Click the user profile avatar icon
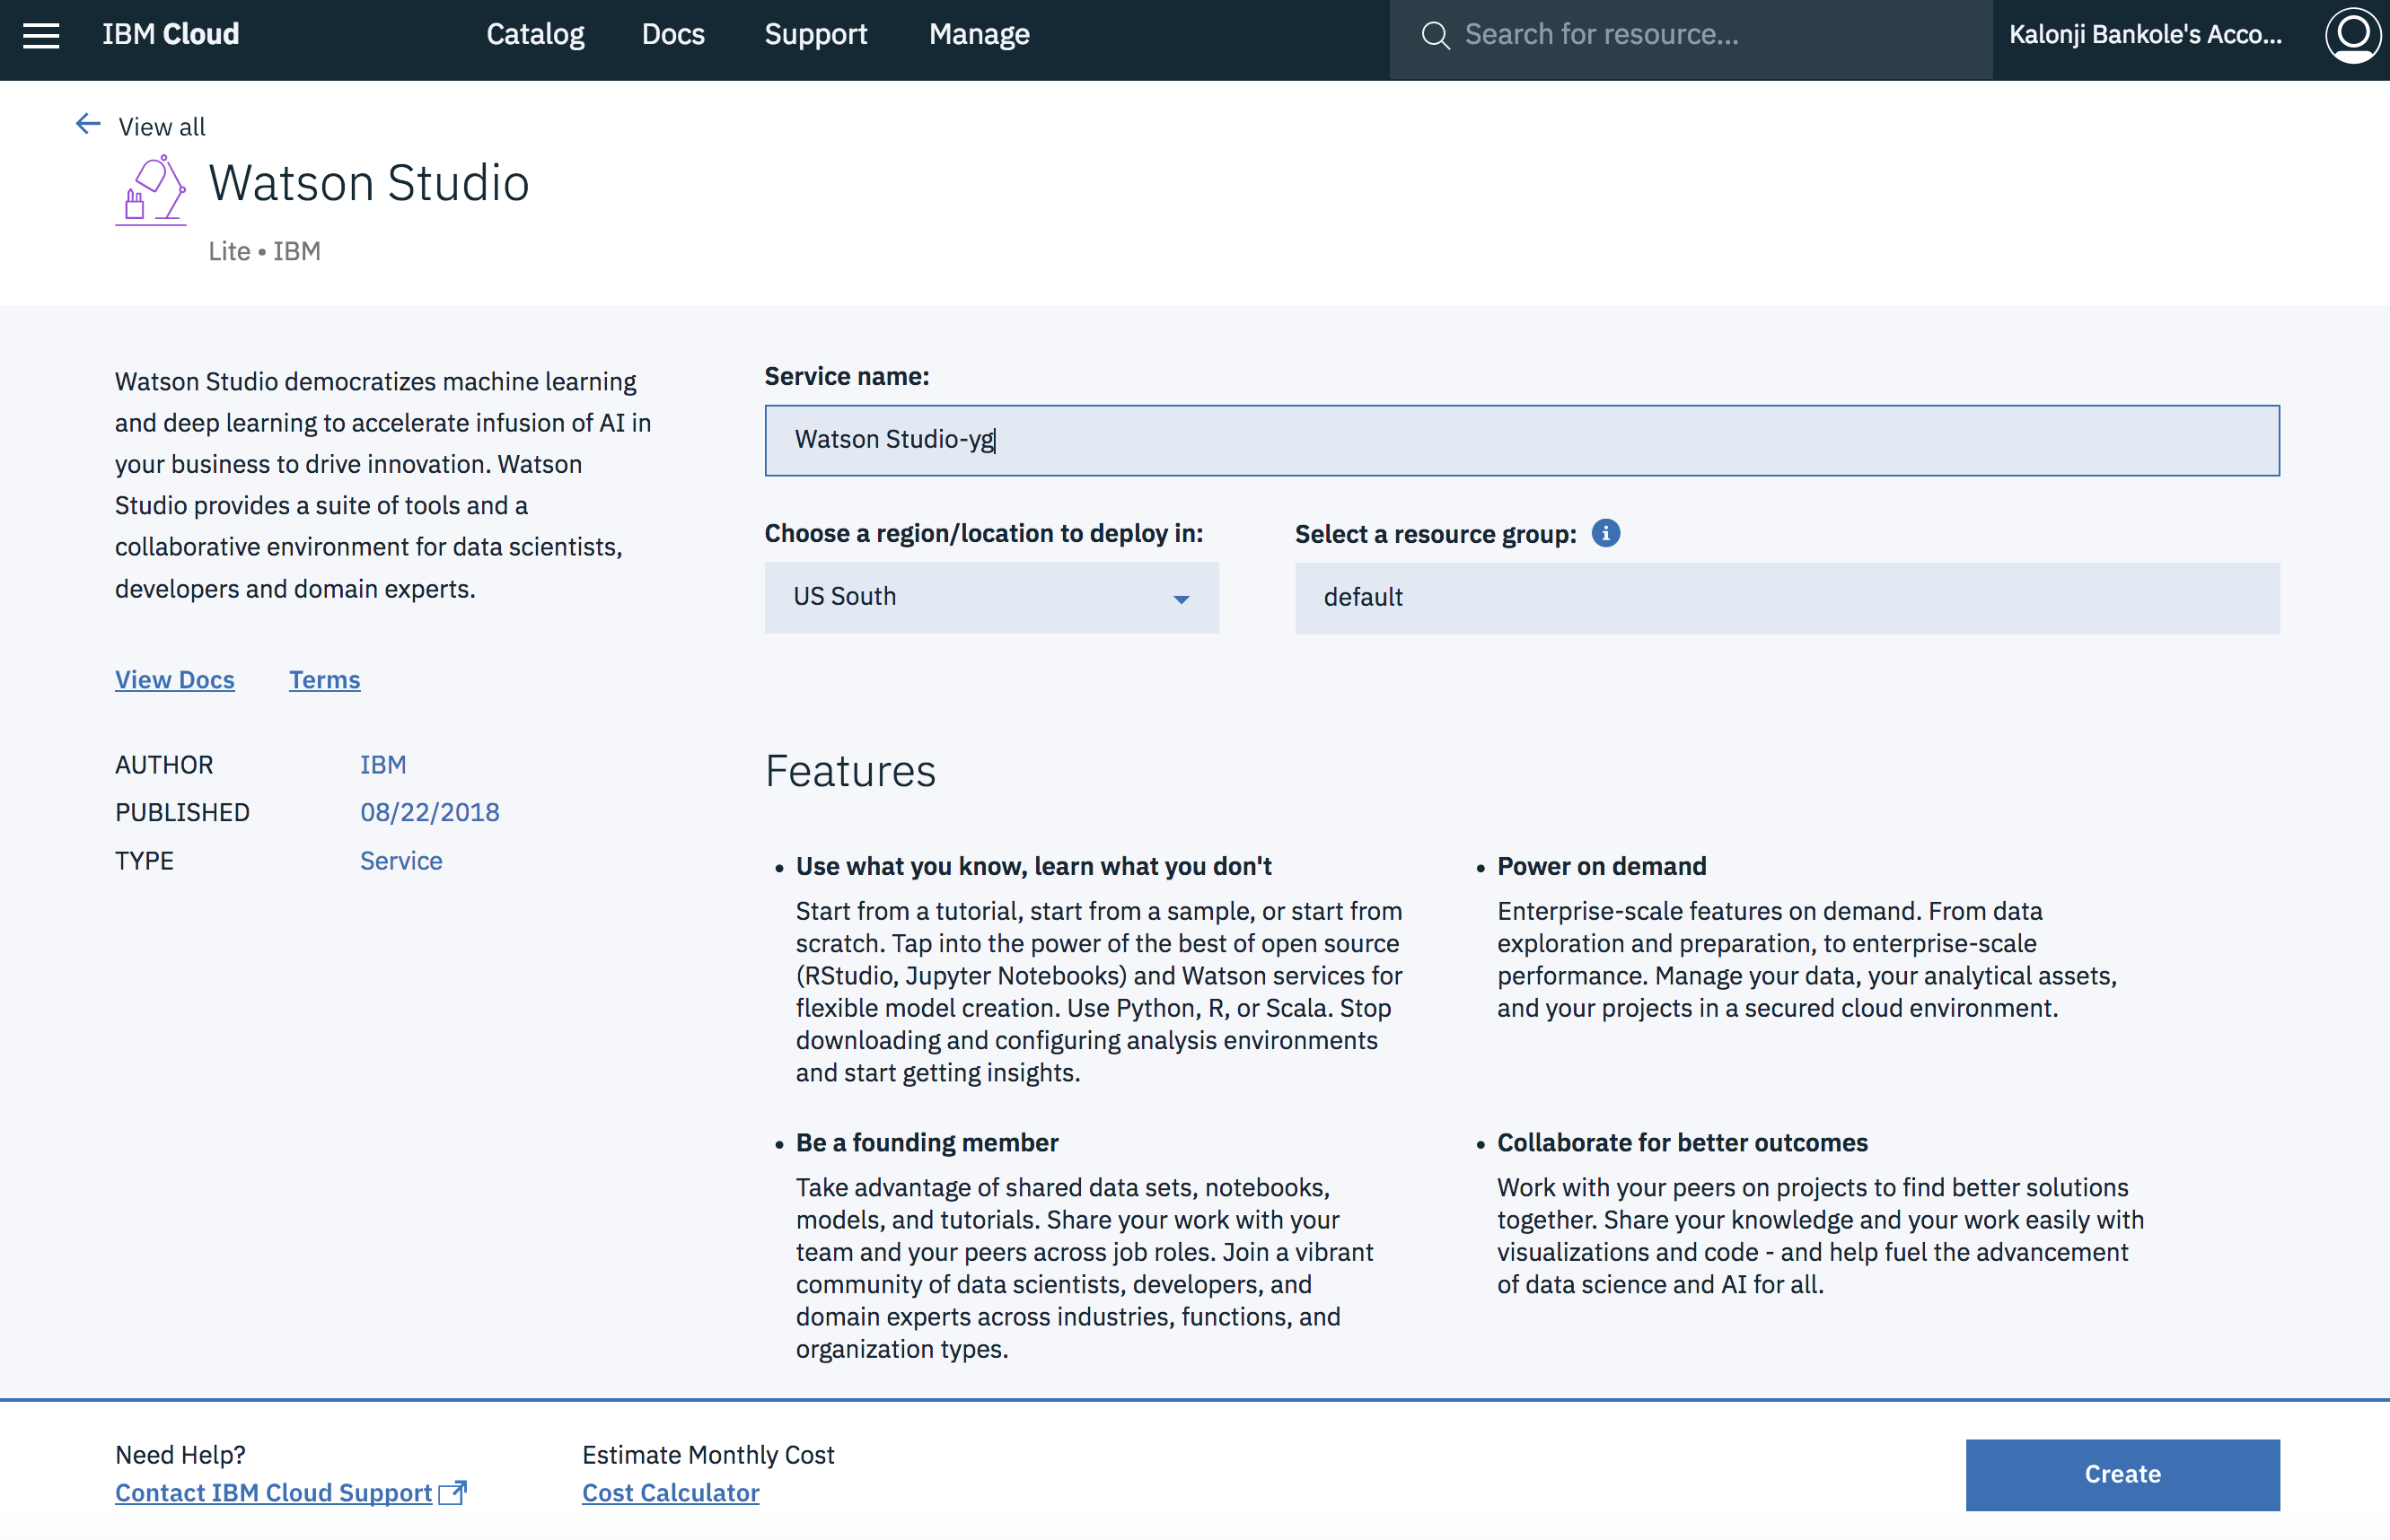This screenshot has height=1540, width=2390. 2351,35
